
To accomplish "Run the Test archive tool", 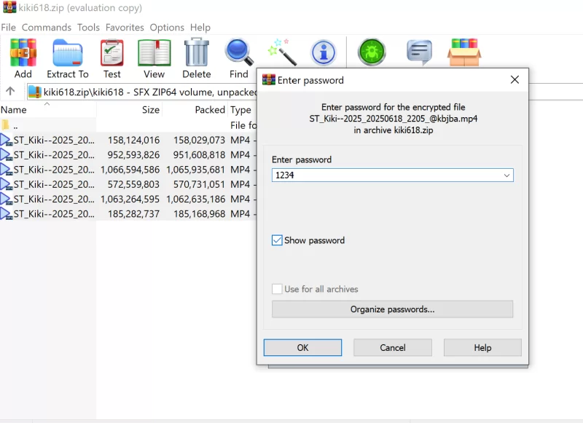I will (112, 52).
